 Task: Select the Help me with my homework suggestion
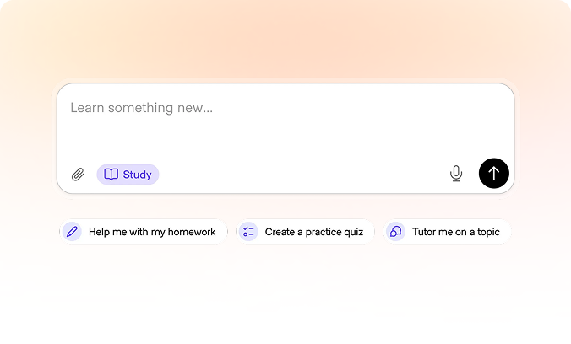click(144, 232)
